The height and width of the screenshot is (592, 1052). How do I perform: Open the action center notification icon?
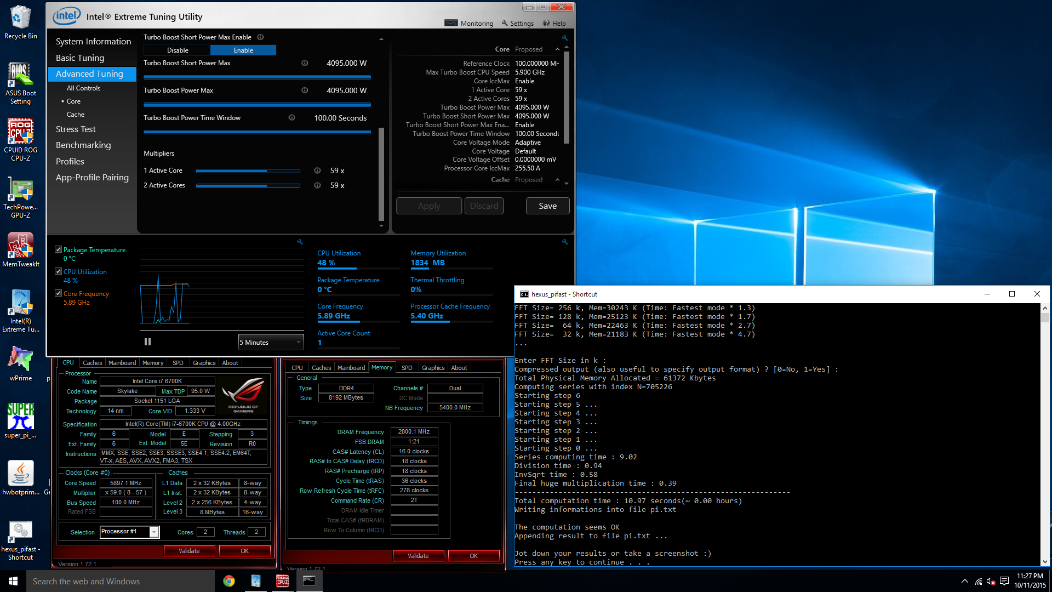pos(1004,581)
